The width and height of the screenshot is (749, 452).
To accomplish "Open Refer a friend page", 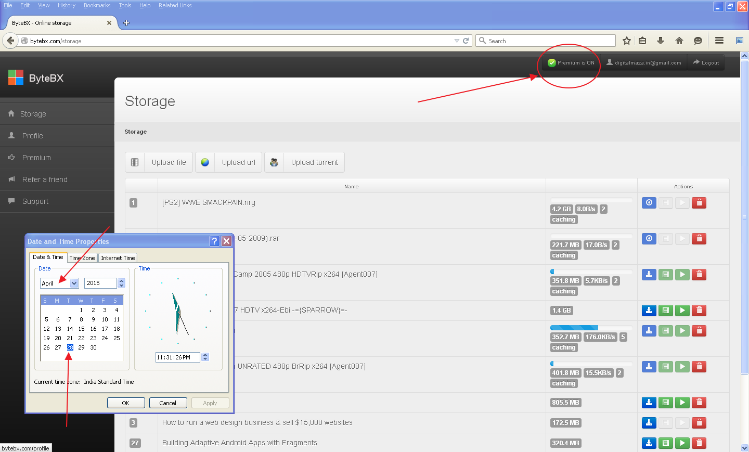I will 57,179.
